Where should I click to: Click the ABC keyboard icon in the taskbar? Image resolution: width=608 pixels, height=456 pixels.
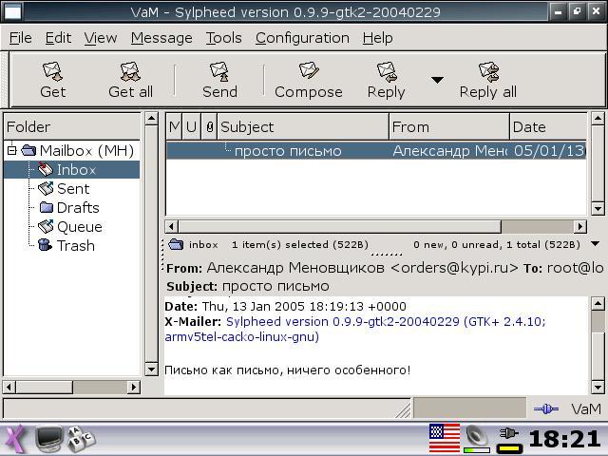coord(81,438)
